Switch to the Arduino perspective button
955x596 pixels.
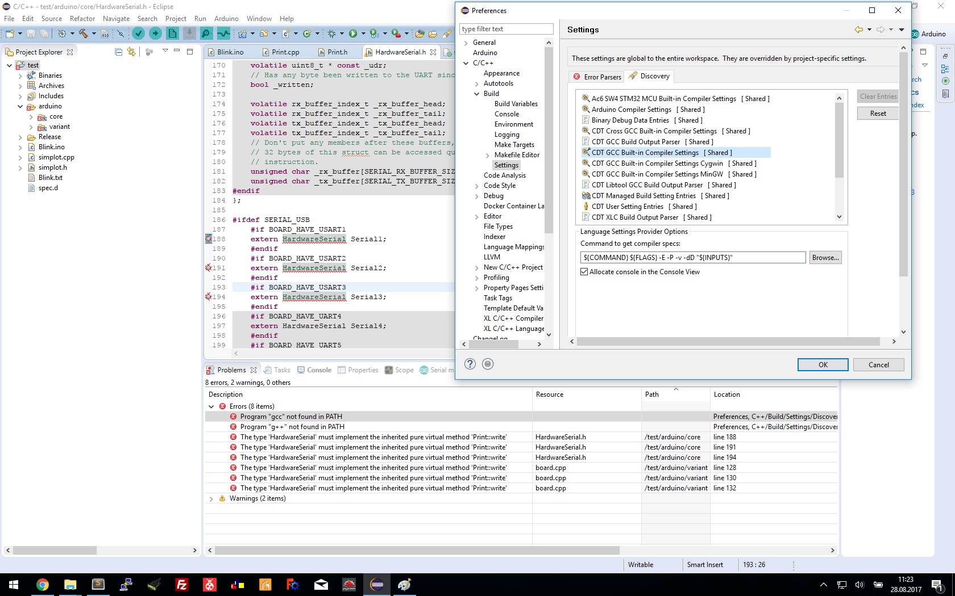click(x=928, y=34)
